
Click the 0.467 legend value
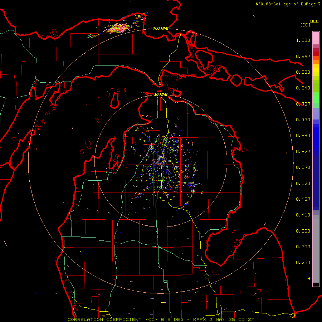pos(303,199)
